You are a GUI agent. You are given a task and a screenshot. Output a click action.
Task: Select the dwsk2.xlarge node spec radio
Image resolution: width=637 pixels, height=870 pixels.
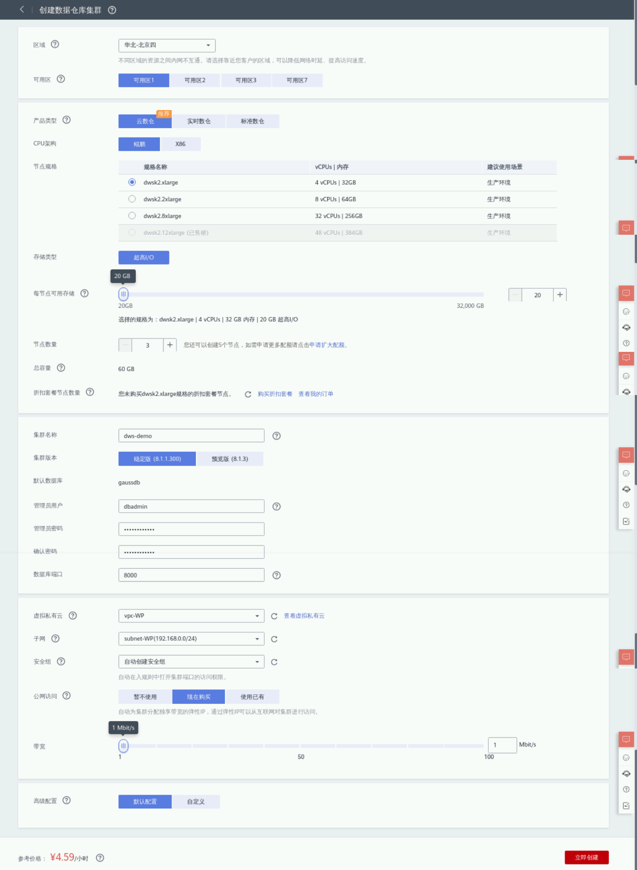pos(132,182)
